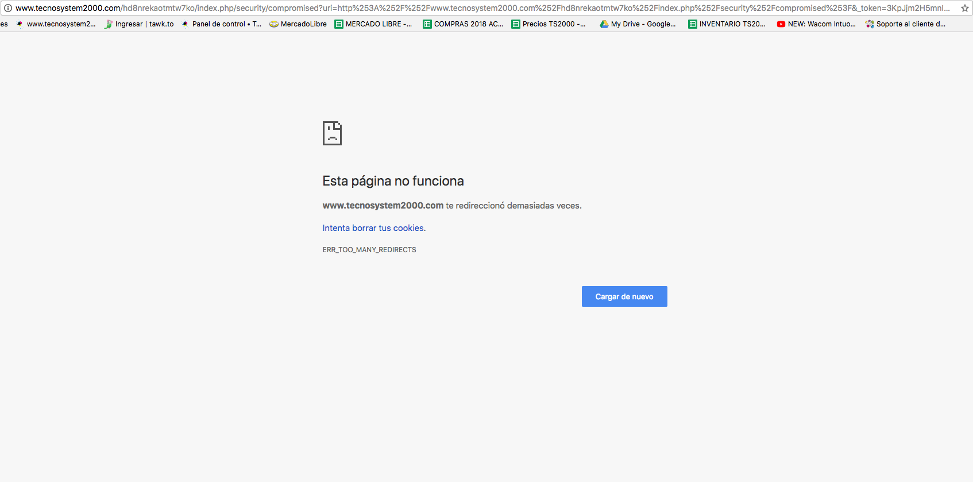
Task: Open the Soporte al cliente bookmark
Action: click(905, 24)
